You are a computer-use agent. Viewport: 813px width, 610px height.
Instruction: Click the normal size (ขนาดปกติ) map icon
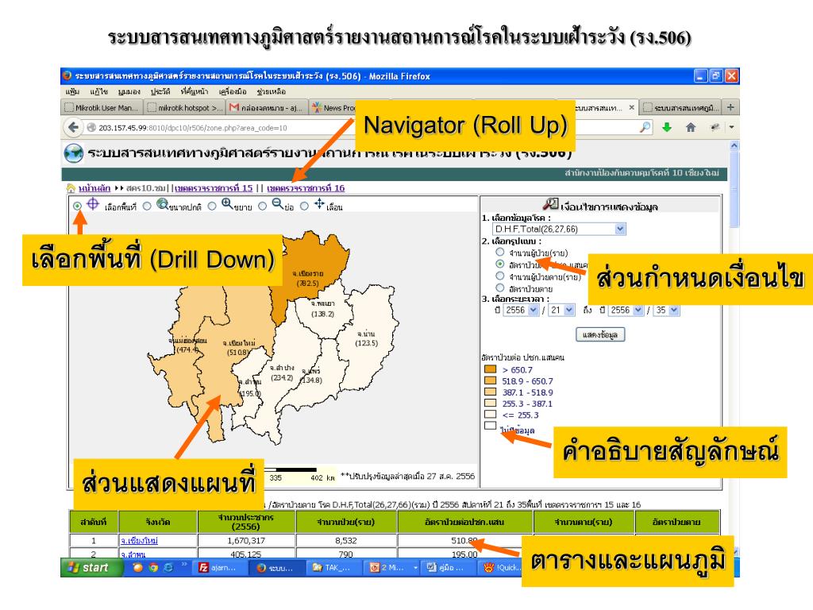162,204
